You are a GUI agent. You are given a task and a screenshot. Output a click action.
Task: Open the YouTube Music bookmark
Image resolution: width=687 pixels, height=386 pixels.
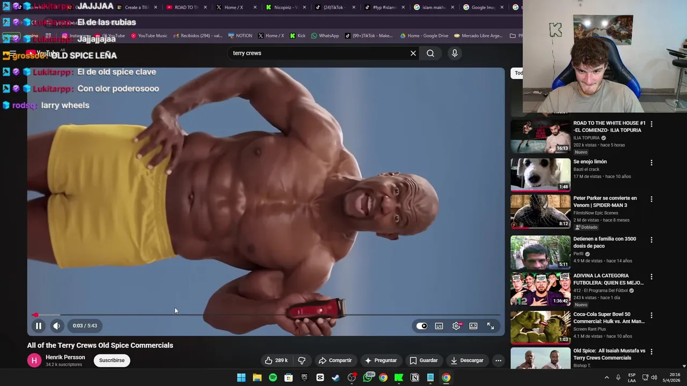click(149, 36)
